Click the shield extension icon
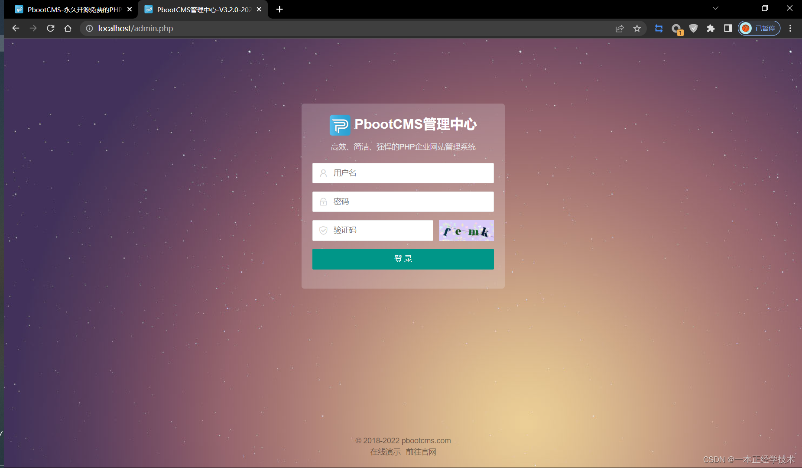This screenshot has height=468, width=802. point(694,28)
